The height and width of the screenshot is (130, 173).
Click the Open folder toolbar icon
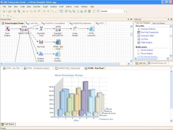click(x=9, y=11)
